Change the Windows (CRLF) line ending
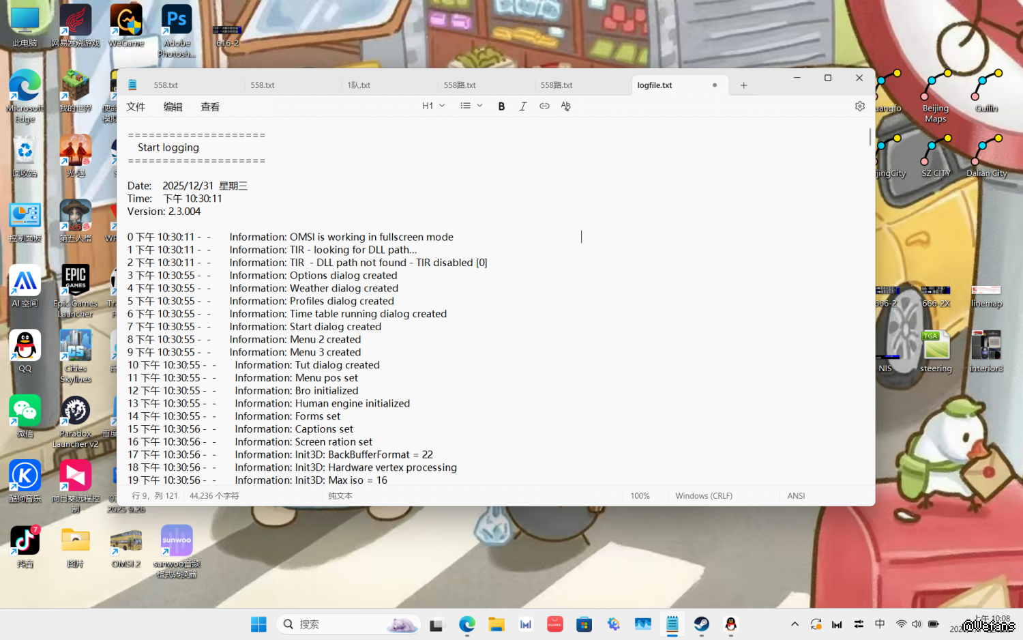This screenshot has width=1023, height=640. click(704, 496)
